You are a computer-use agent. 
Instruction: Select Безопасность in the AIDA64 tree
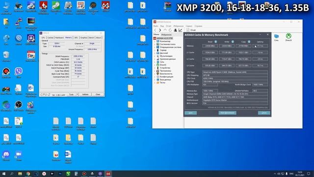(x=164, y=74)
